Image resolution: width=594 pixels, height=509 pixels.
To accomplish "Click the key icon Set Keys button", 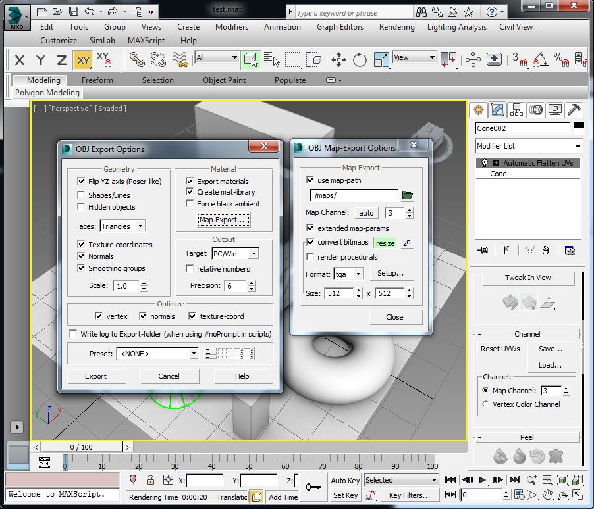I will 313,487.
